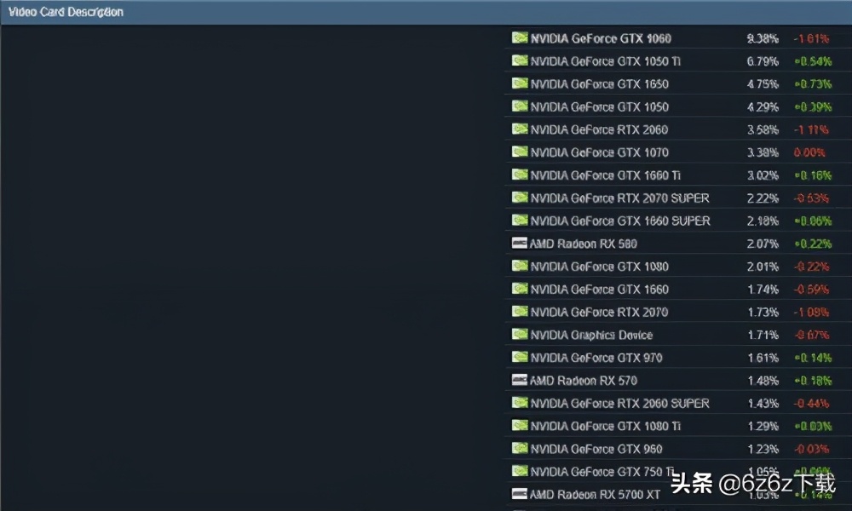The width and height of the screenshot is (852, 511).
Task: Click the AMD logo icon beside Radeon RX 580
Action: pyautogui.click(x=519, y=243)
